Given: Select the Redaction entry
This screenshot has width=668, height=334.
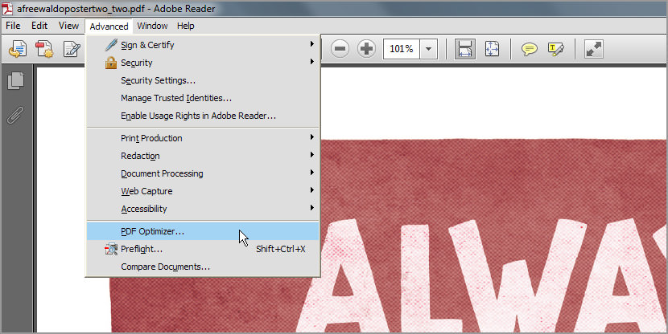Looking at the screenshot, I should [203, 156].
